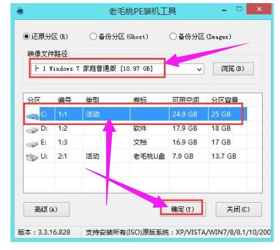Viewport: 280px width, 250px height.
Task: Select 备份分区 (Imagex) radio option
Action: [x=173, y=37]
